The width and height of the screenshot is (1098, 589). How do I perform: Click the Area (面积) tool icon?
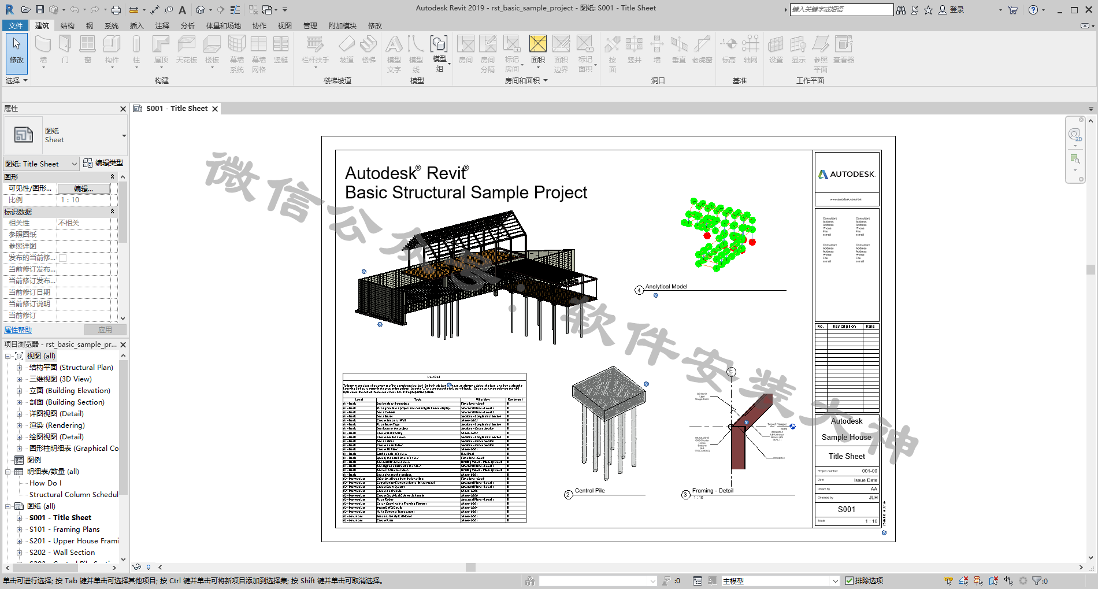tap(538, 45)
